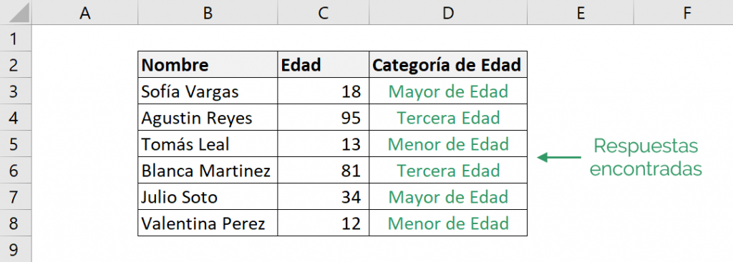Select column F header

tap(686, 13)
